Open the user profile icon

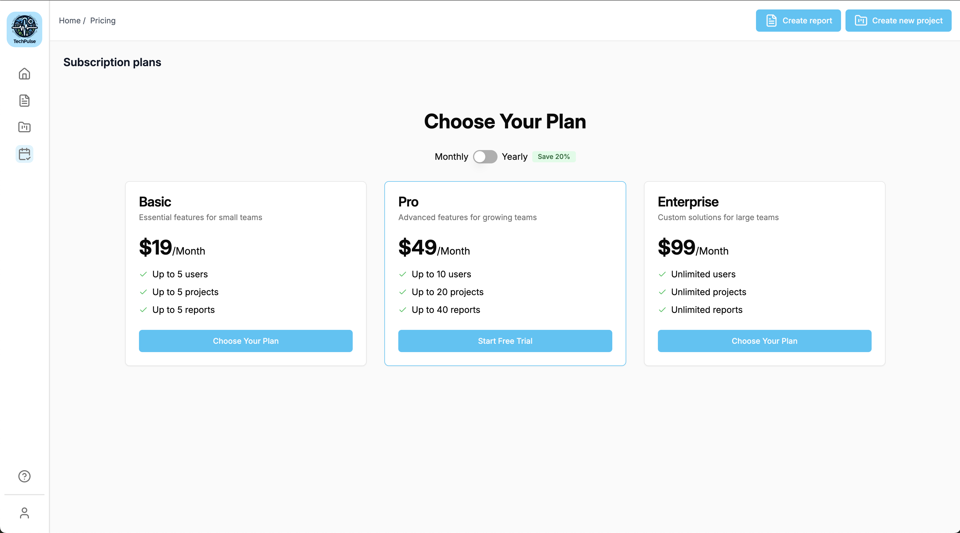coord(24,513)
